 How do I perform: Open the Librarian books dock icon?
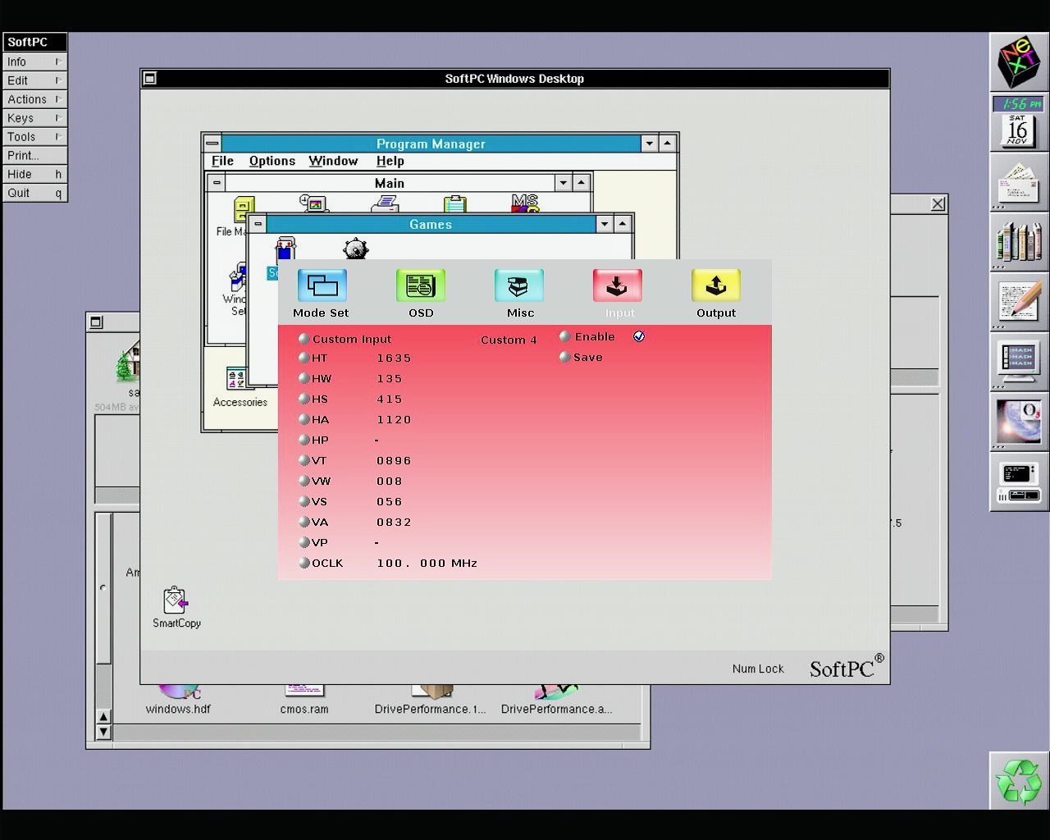click(x=1019, y=243)
